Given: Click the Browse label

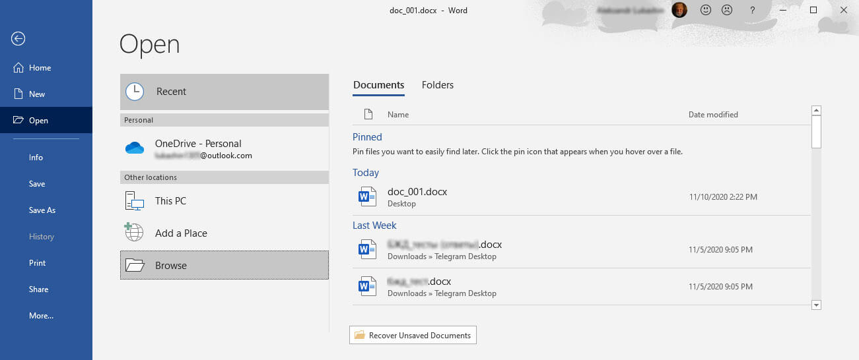Looking at the screenshot, I should point(171,265).
